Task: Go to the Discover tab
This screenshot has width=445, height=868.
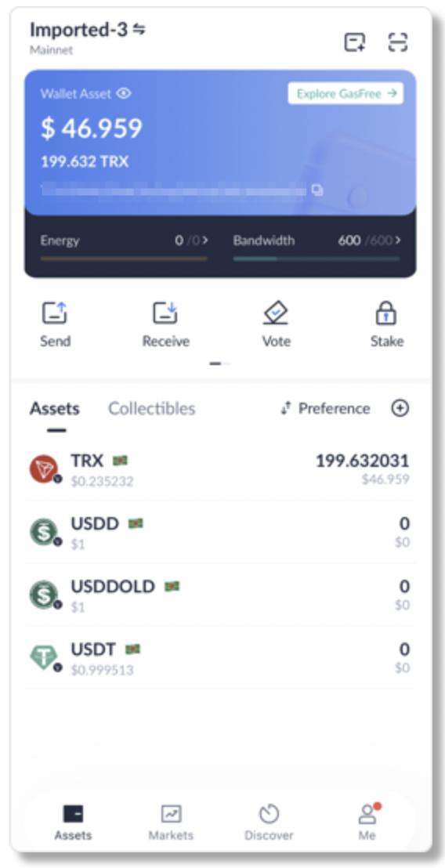Action: 269,822
